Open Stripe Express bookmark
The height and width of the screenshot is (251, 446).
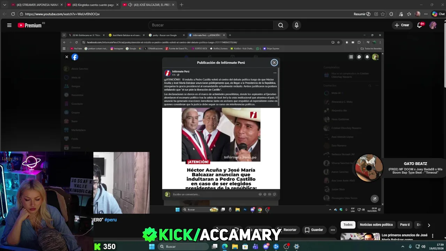[x=271, y=48]
